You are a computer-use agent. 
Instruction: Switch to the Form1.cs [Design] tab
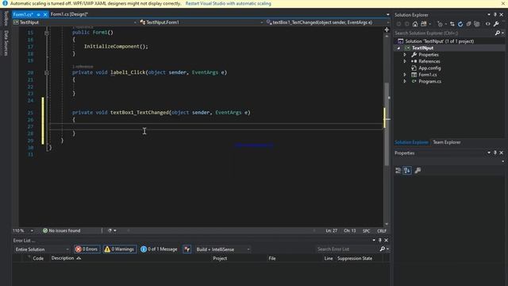(69, 14)
